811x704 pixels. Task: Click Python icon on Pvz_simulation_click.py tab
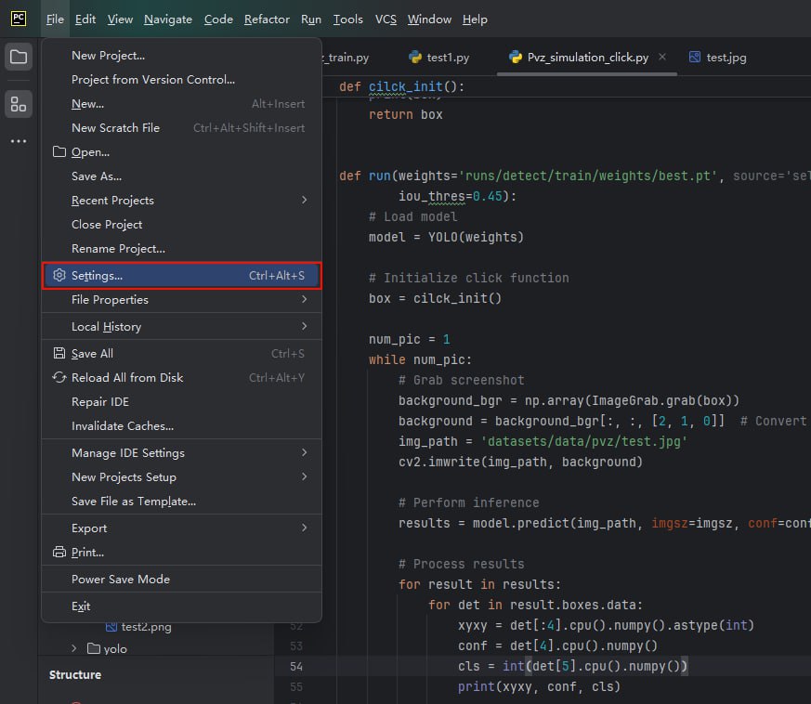coord(516,57)
